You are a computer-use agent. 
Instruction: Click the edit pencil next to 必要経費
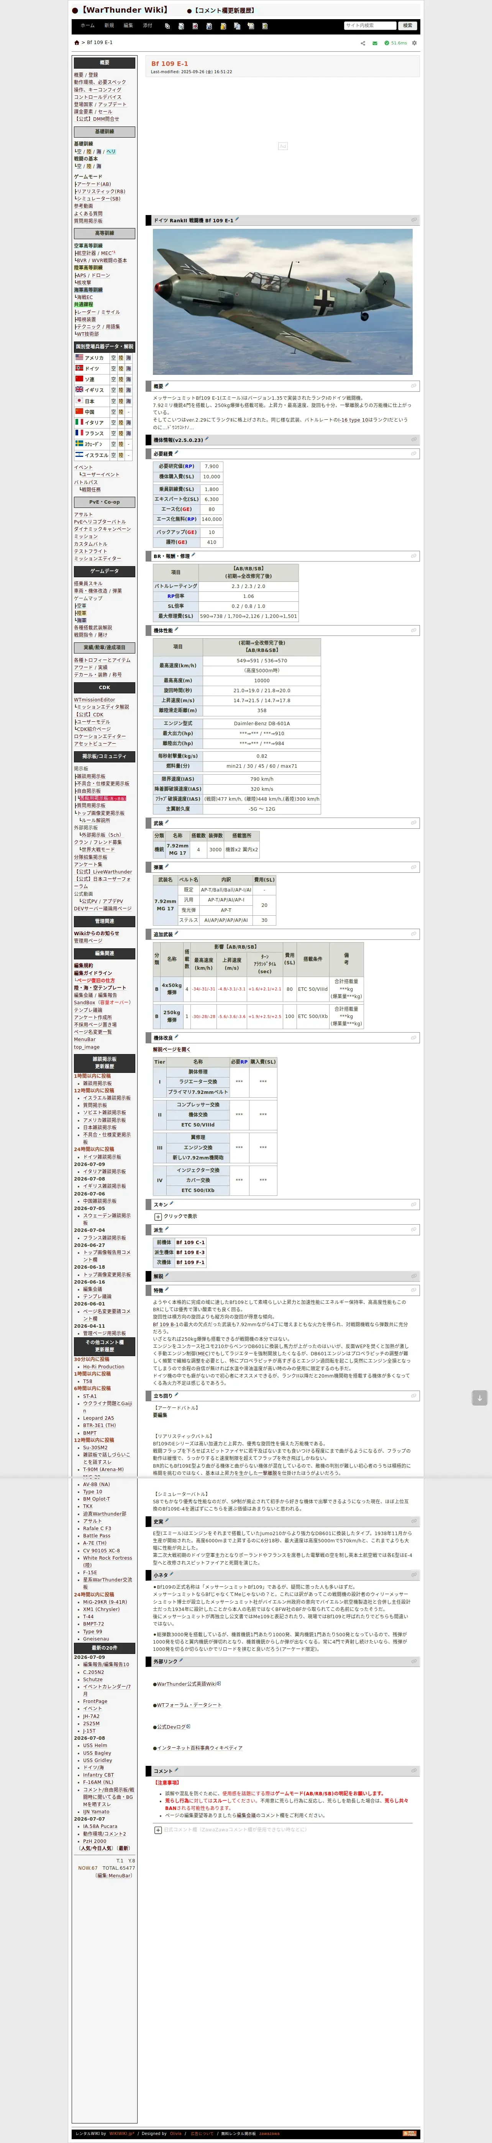(x=177, y=453)
